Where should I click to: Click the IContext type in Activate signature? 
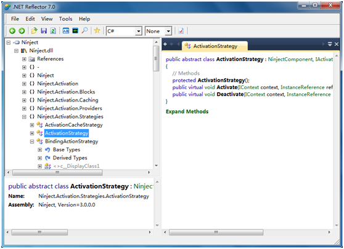click(x=249, y=87)
